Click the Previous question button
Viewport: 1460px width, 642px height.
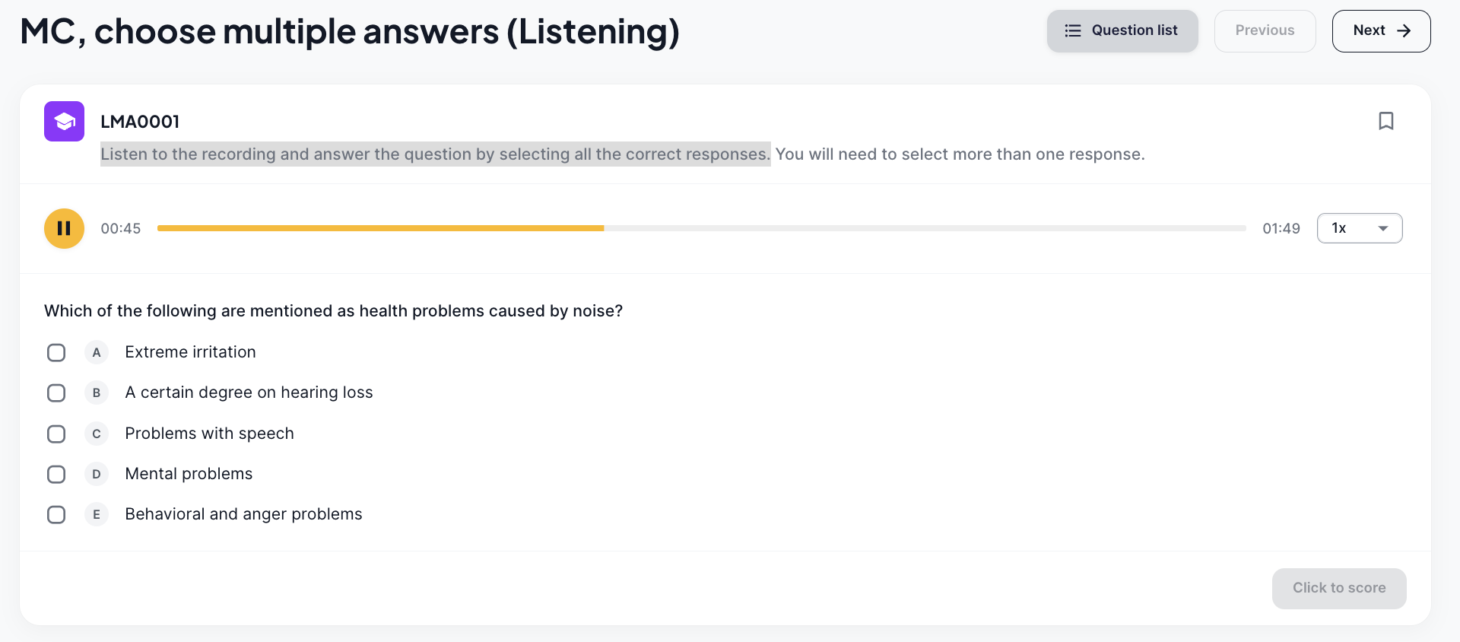[1265, 31]
